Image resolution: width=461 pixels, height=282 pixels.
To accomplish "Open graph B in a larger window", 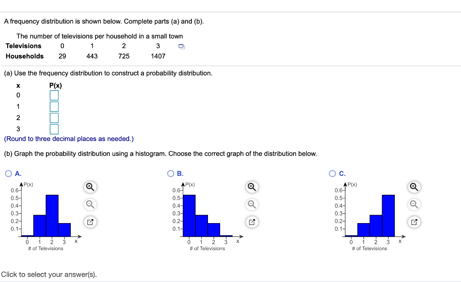I will [252, 222].
